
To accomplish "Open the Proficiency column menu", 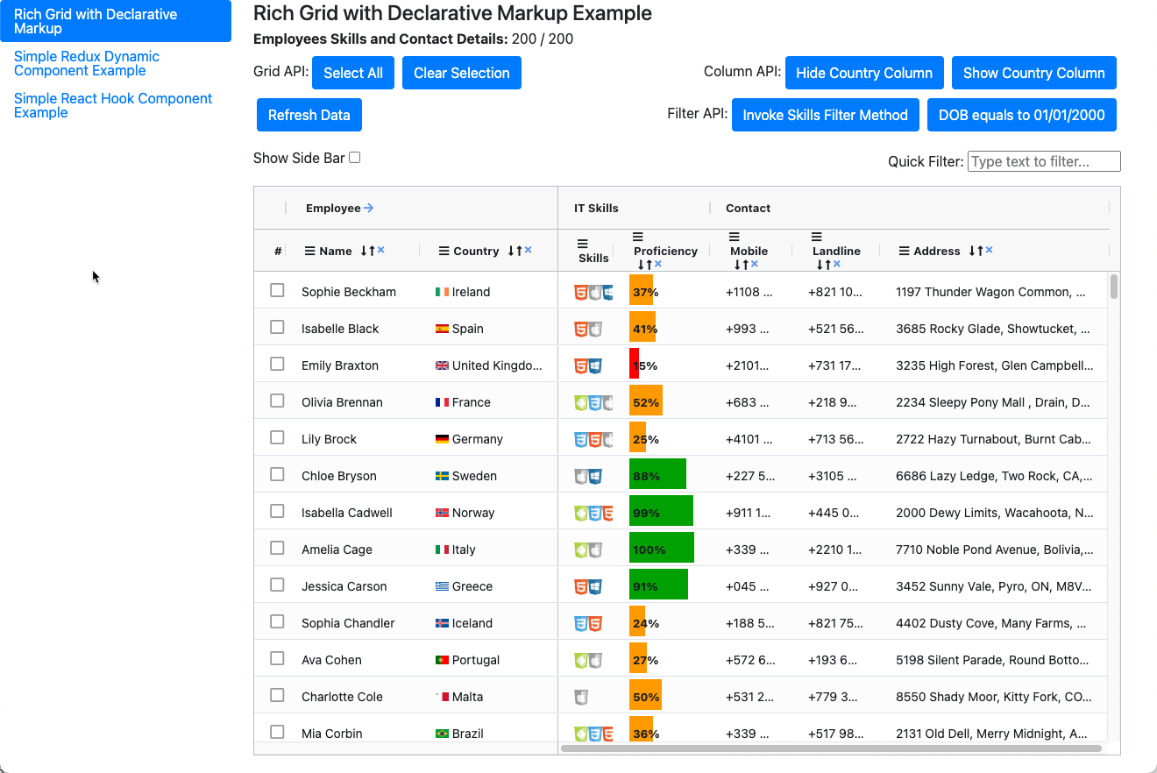I will click(x=639, y=236).
